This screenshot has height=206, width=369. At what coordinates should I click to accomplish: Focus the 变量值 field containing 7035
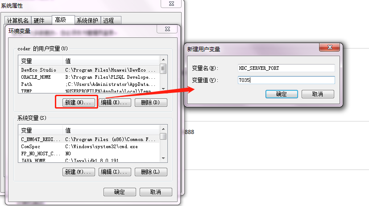pyautogui.click(x=286, y=80)
